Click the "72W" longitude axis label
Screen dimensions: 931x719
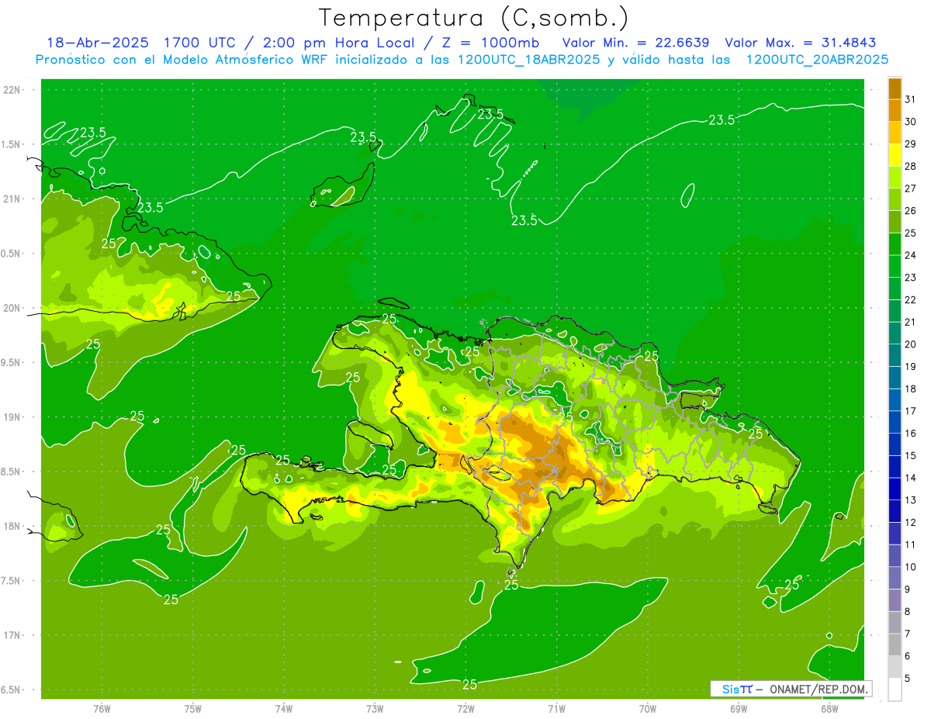click(x=465, y=709)
